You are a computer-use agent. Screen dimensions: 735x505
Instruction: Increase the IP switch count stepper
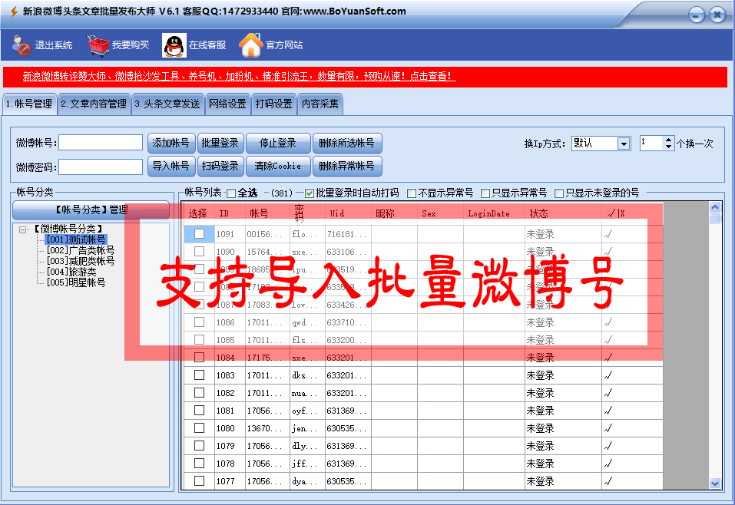[669, 140]
